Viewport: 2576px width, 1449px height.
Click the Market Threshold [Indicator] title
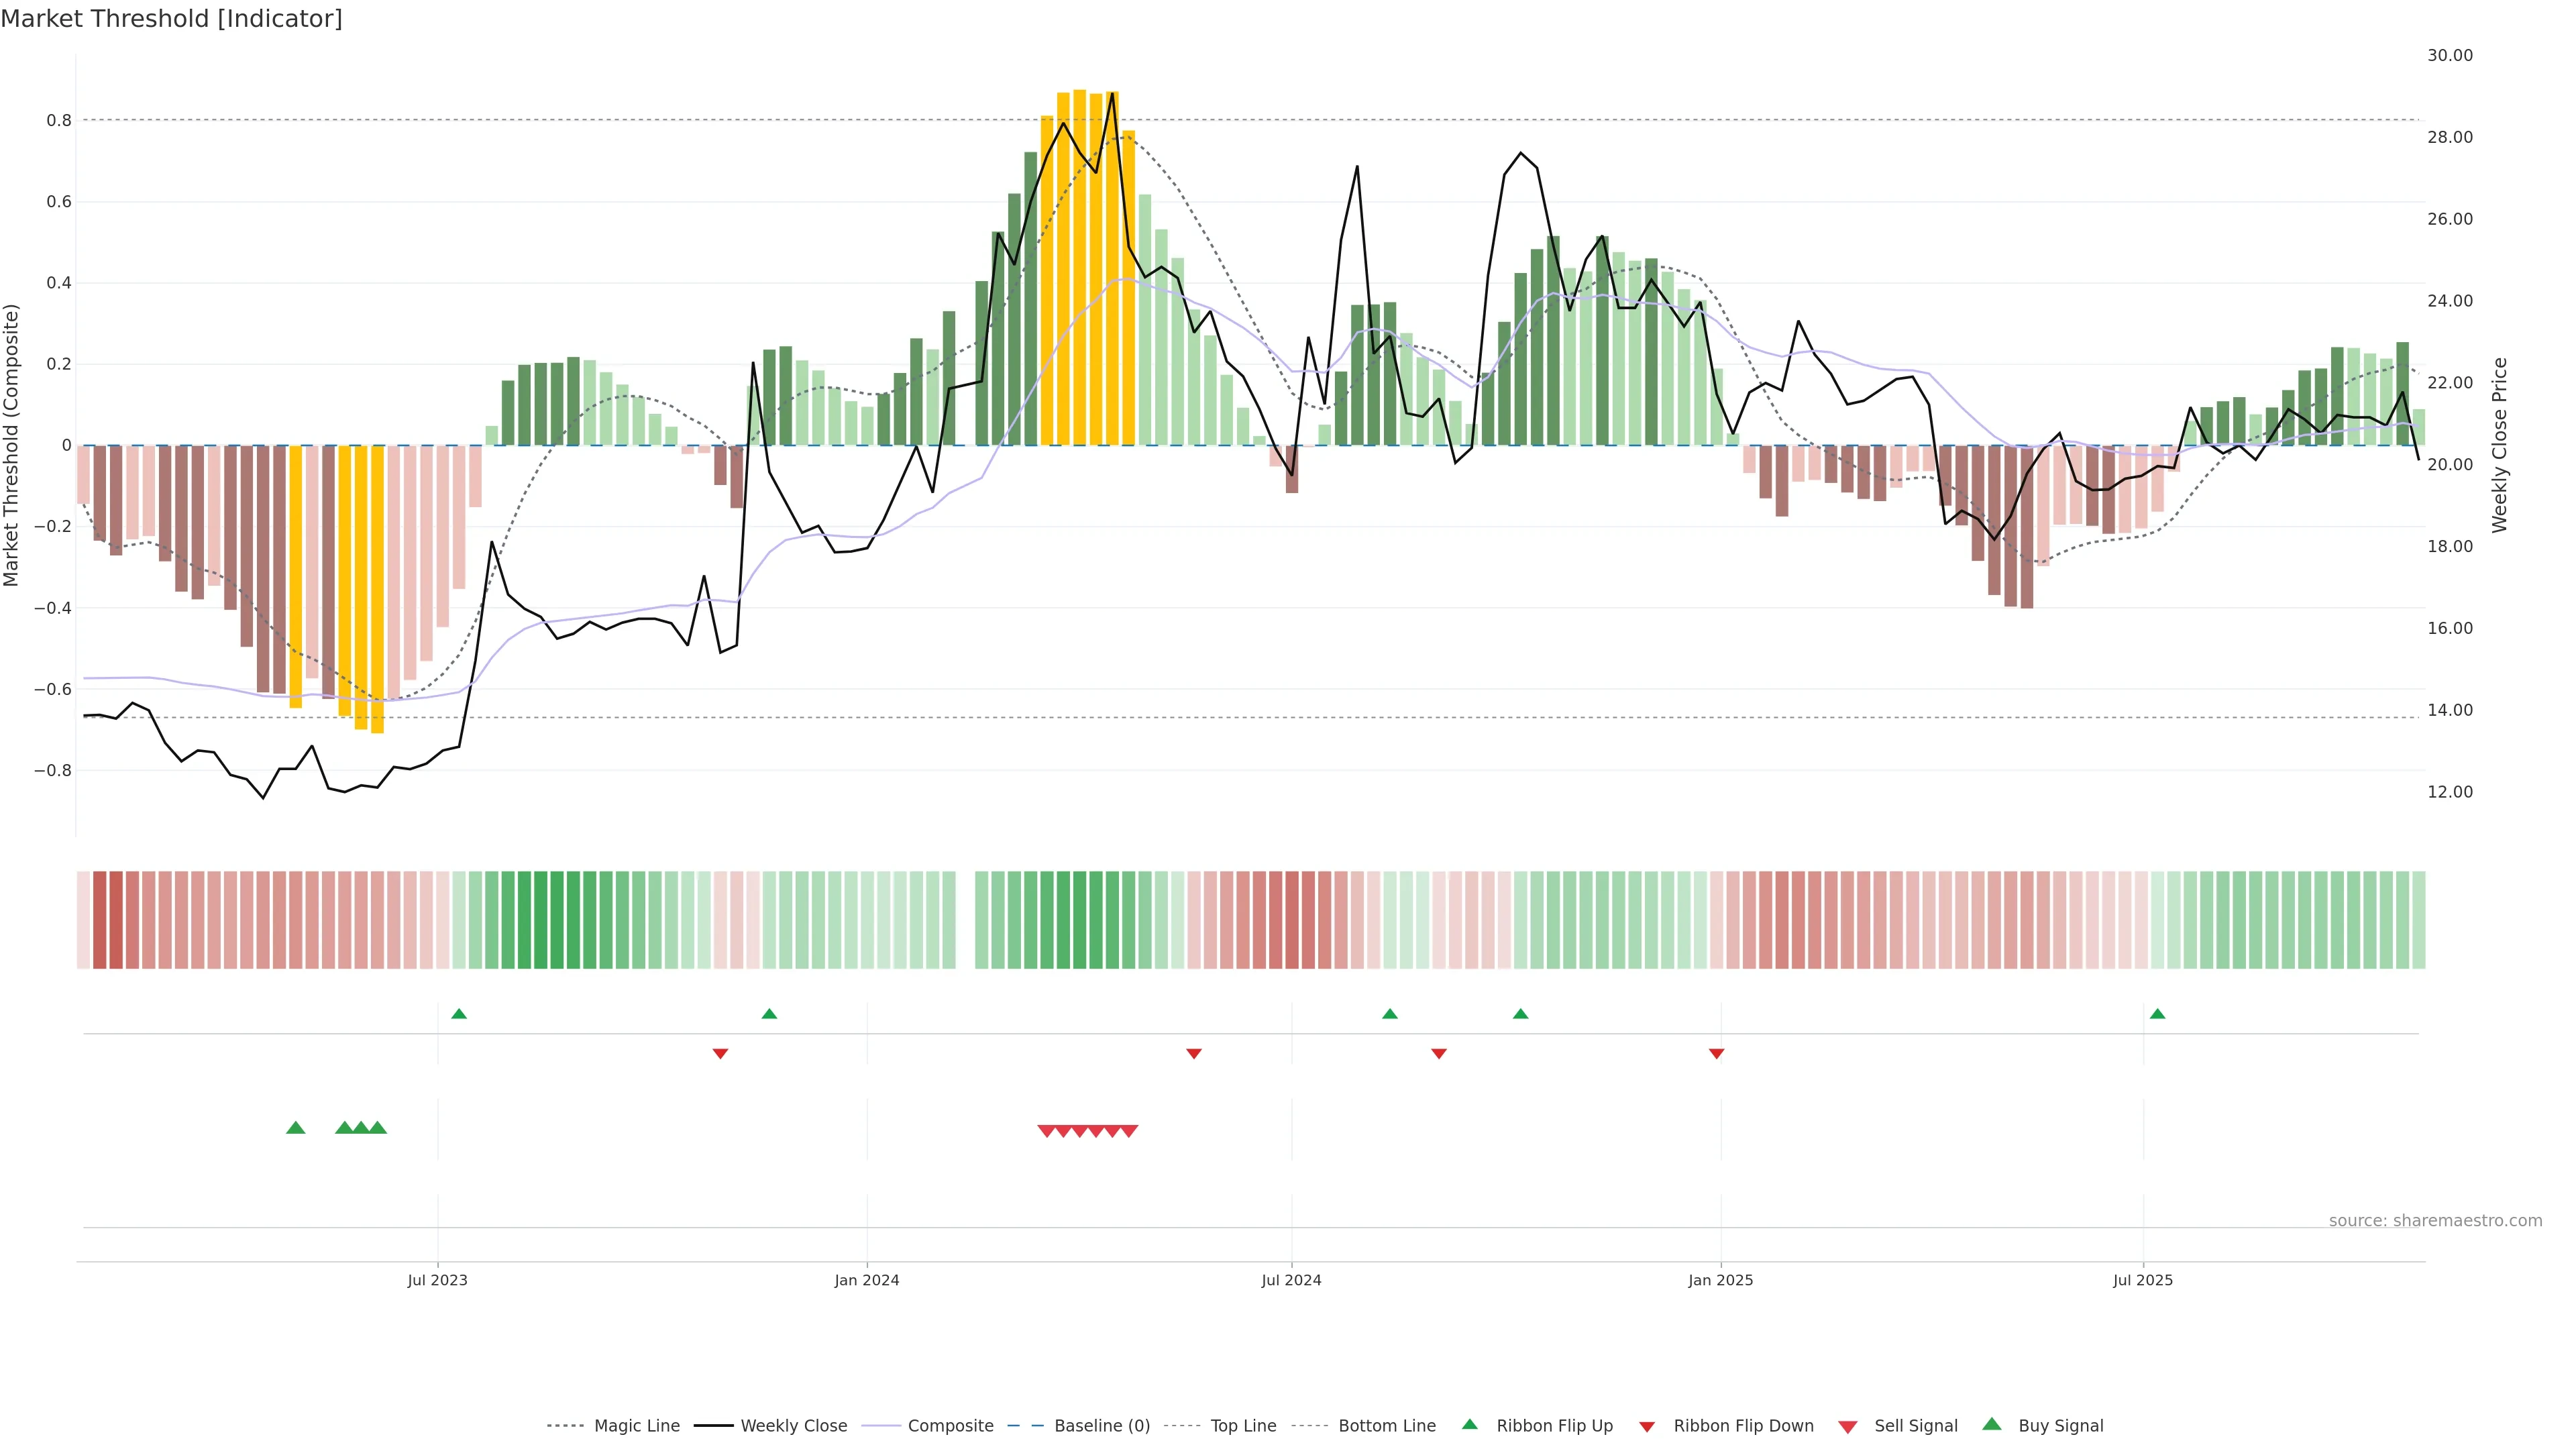pyautogui.click(x=171, y=19)
